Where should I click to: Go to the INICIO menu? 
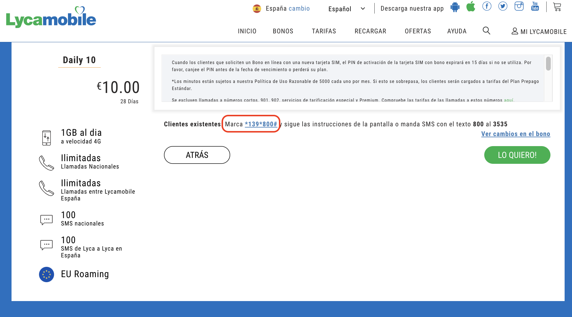[247, 31]
